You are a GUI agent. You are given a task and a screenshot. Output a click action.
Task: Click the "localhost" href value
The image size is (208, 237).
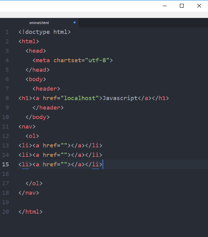pyautogui.click(x=80, y=98)
